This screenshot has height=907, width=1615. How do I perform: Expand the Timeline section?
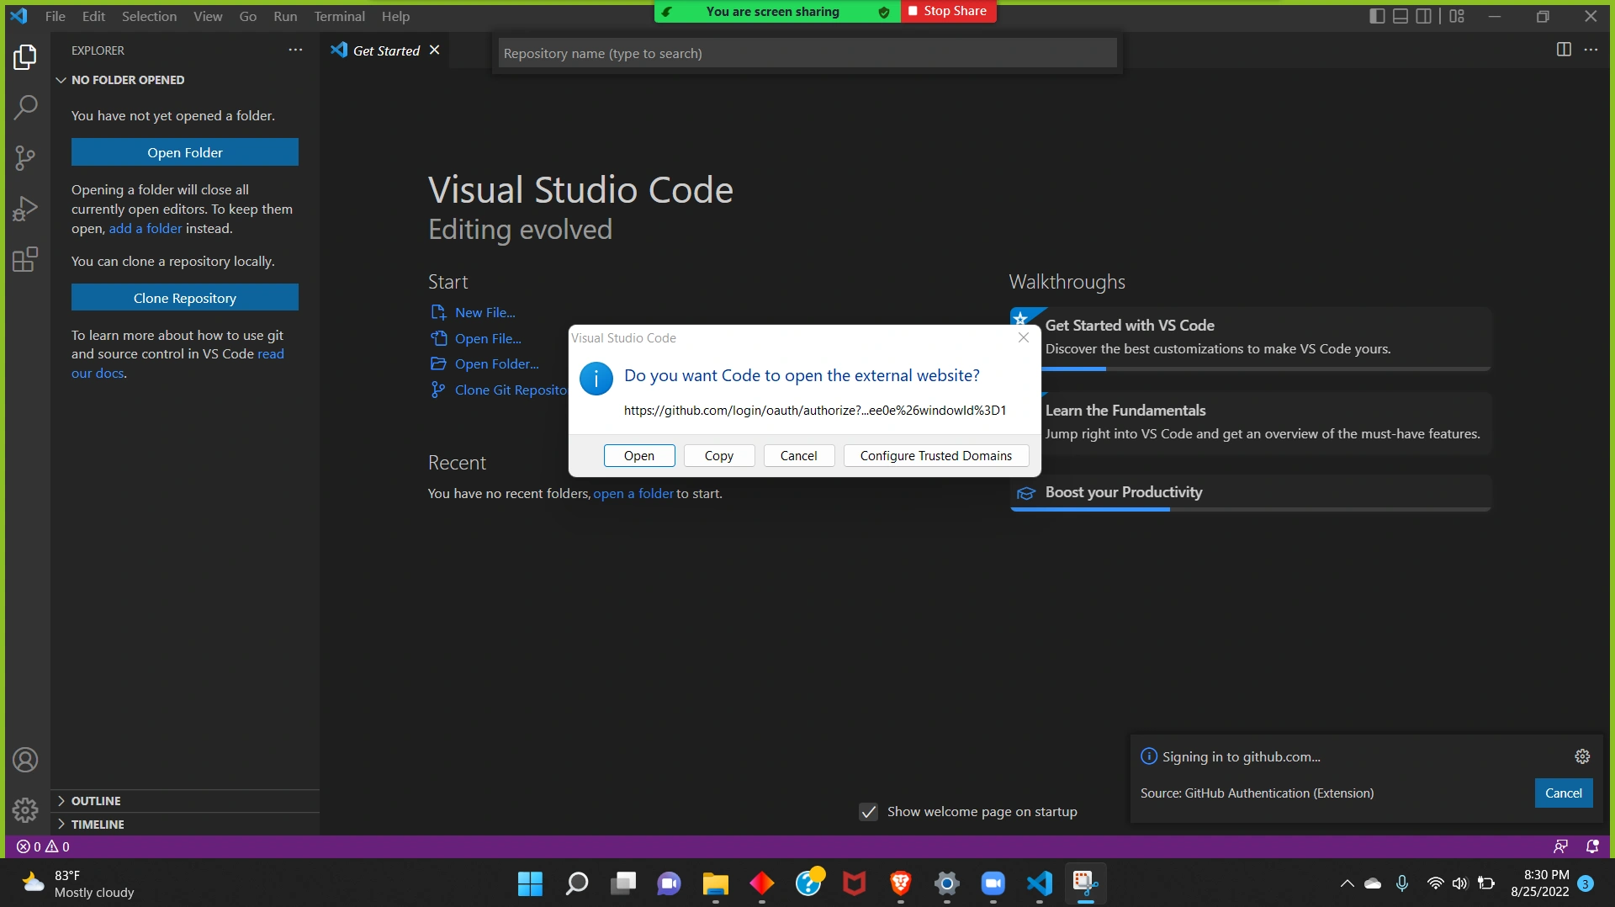pyautogui.click(x=98, y=825)
